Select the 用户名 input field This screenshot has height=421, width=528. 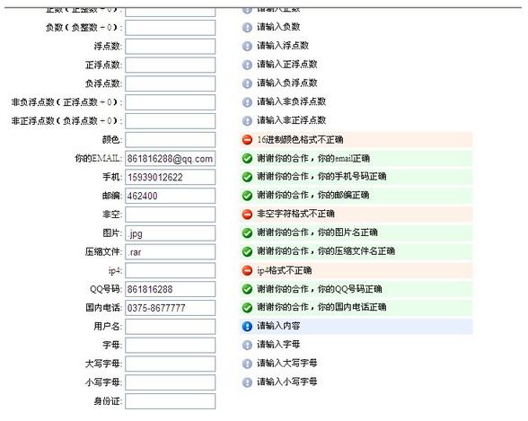coord(170,327)
